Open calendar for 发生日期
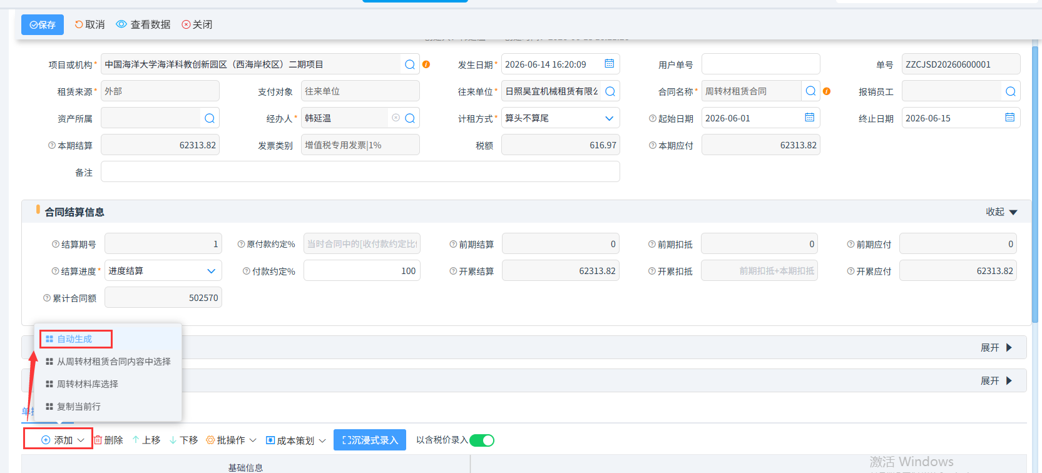Viewport: 1042px width, 473px height. click(610, 64)
